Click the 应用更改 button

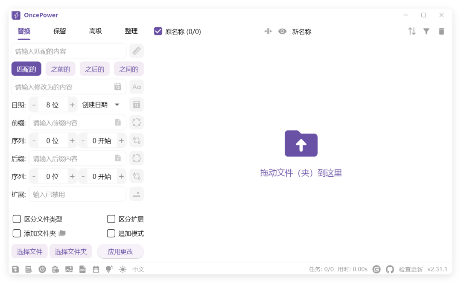coord(120,251)
